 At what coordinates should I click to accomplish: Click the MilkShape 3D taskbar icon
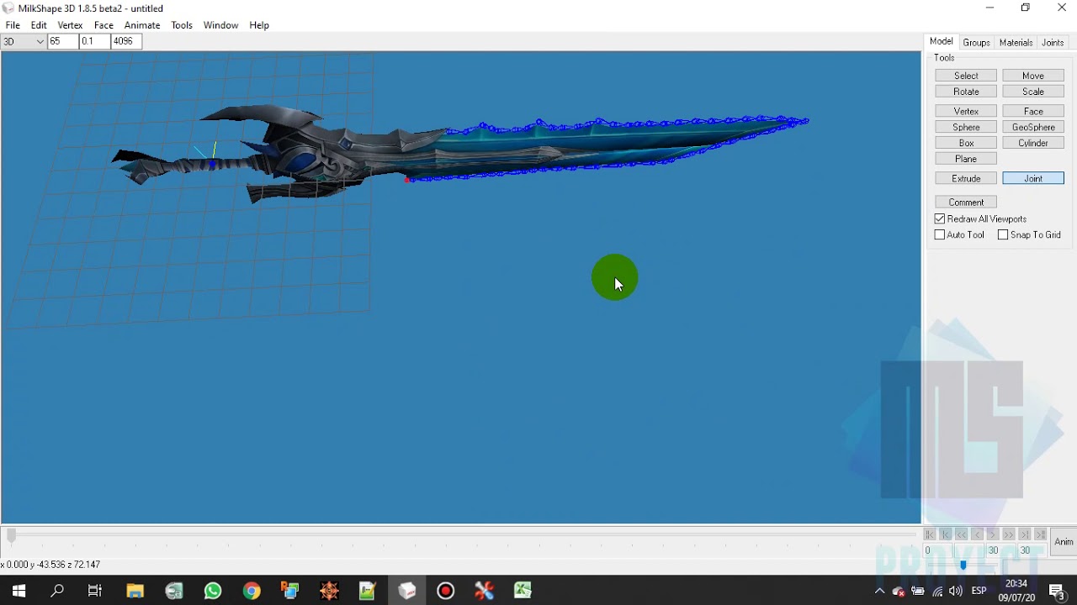[407, 591]
